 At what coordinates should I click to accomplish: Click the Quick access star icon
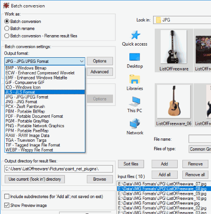135,35
